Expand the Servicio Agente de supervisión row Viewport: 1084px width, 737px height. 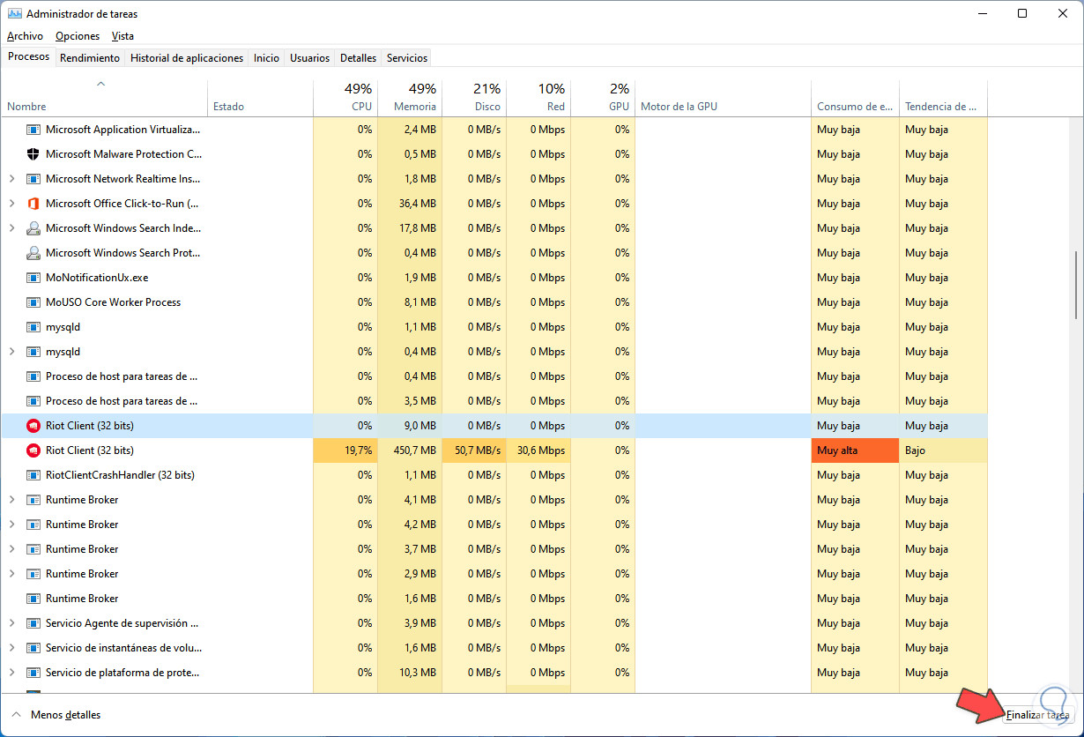tap(11, 623)
